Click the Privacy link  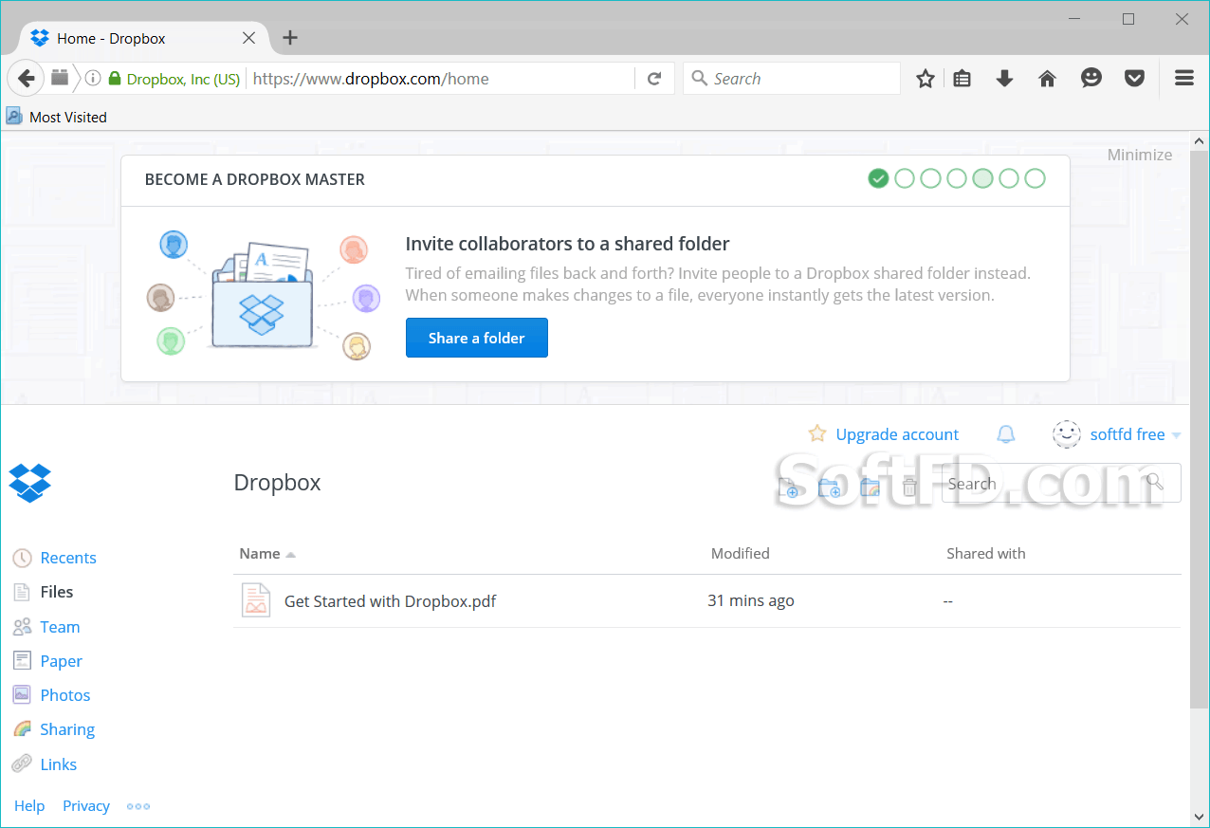86,805
